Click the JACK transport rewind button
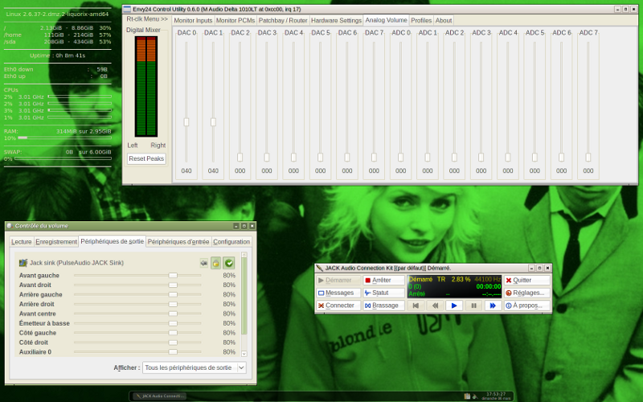643x402 pixels. [435, 306]
